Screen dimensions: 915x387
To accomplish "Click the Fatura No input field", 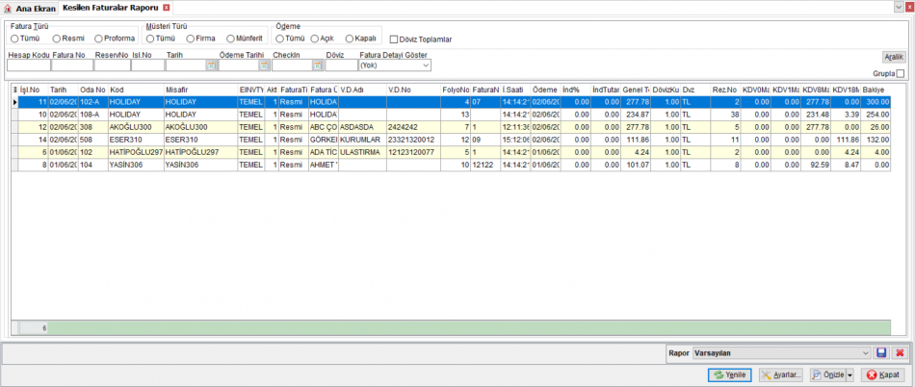I will tap(72, 65).
